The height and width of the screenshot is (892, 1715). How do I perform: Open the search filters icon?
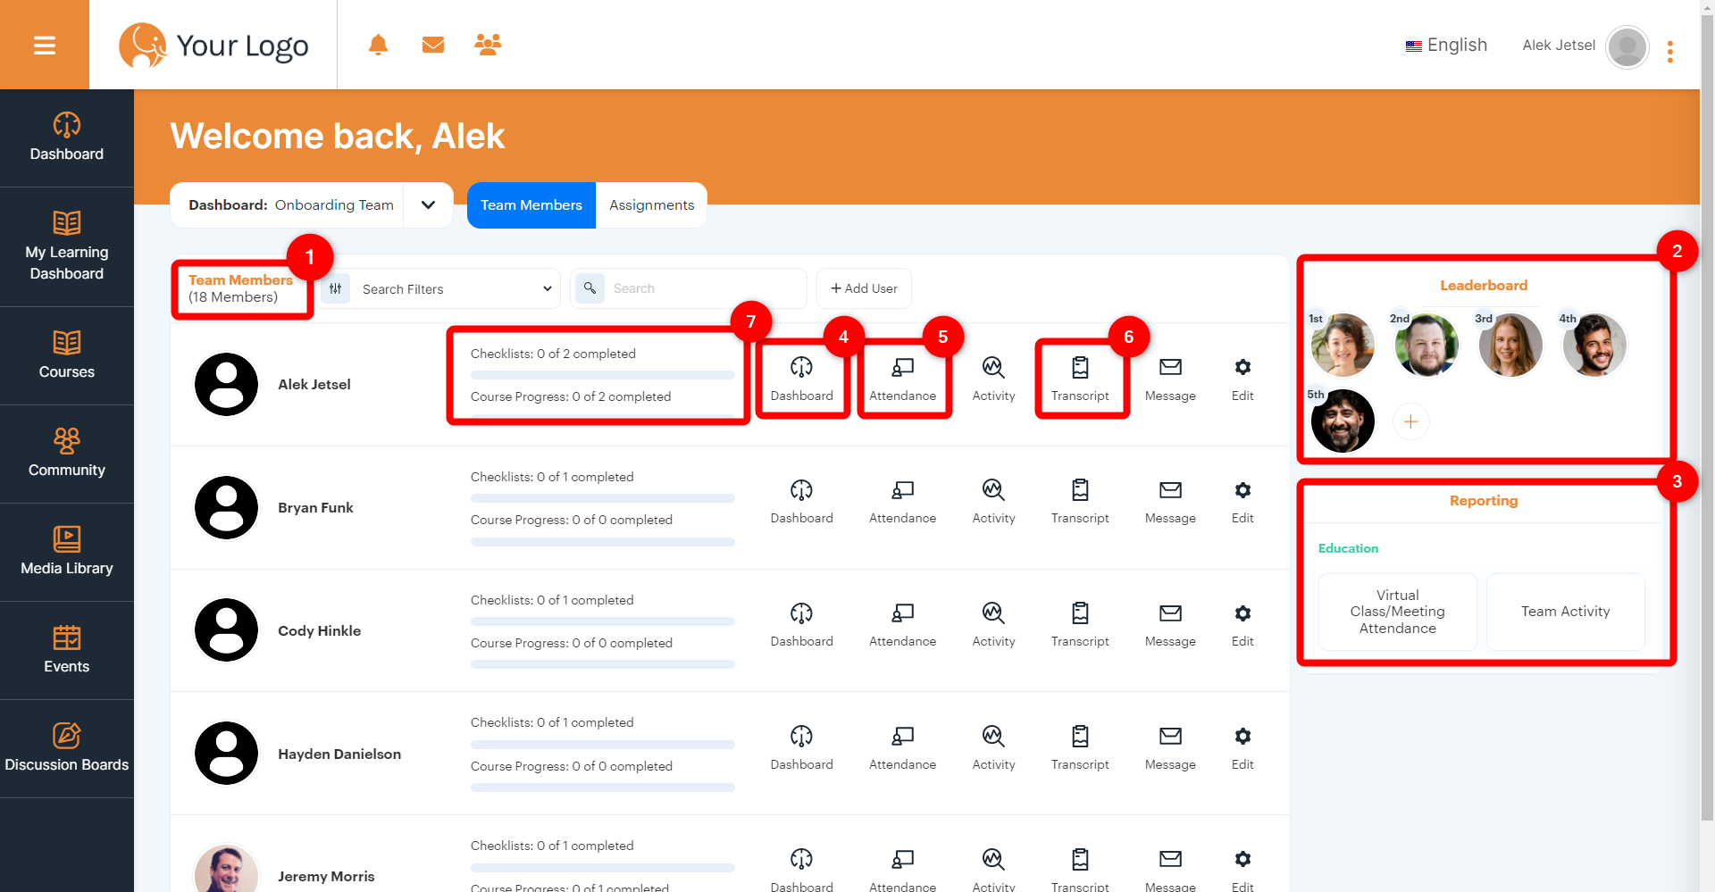[336, 288]
